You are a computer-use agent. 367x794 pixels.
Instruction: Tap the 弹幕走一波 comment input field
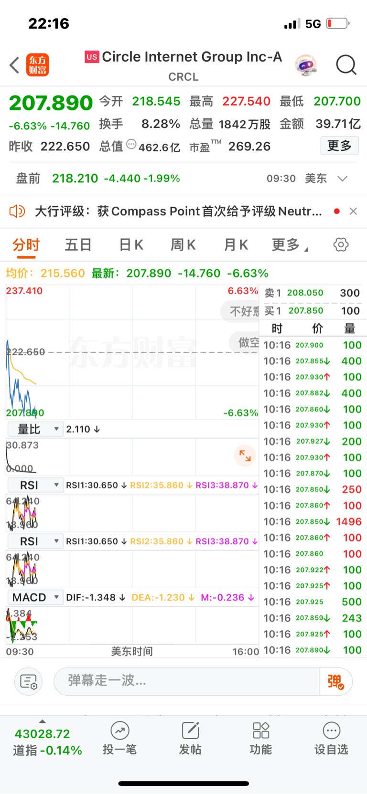[x=186, y=681]
